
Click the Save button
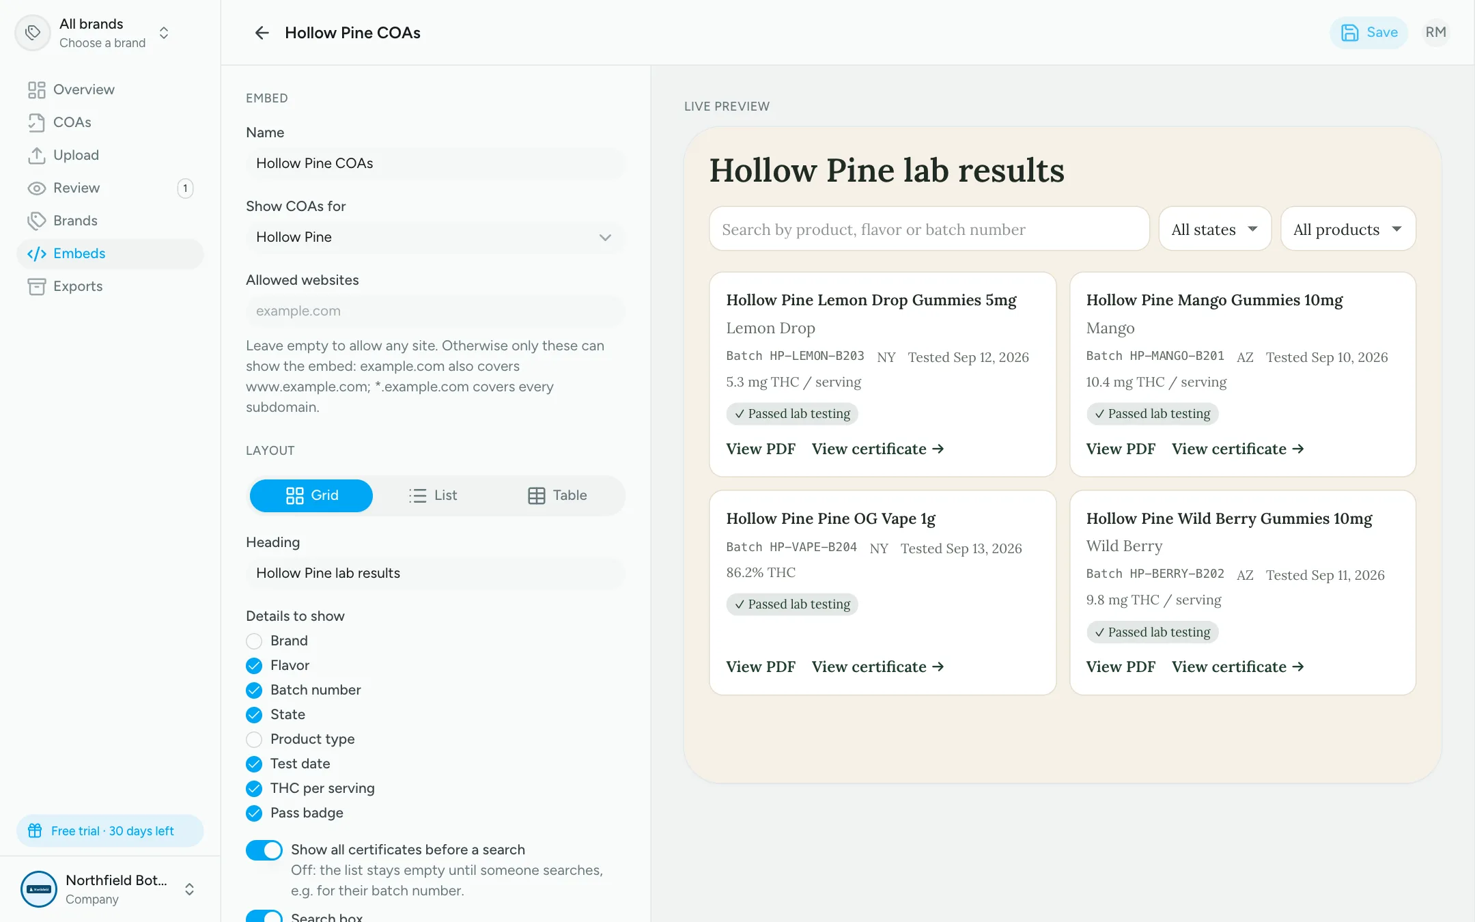pos(1368,32)
